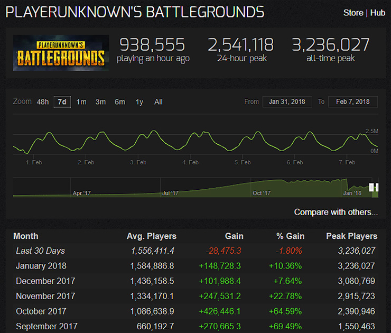
Task: Click the 4. Feb axis label on the chart
Action: (190, 162)
